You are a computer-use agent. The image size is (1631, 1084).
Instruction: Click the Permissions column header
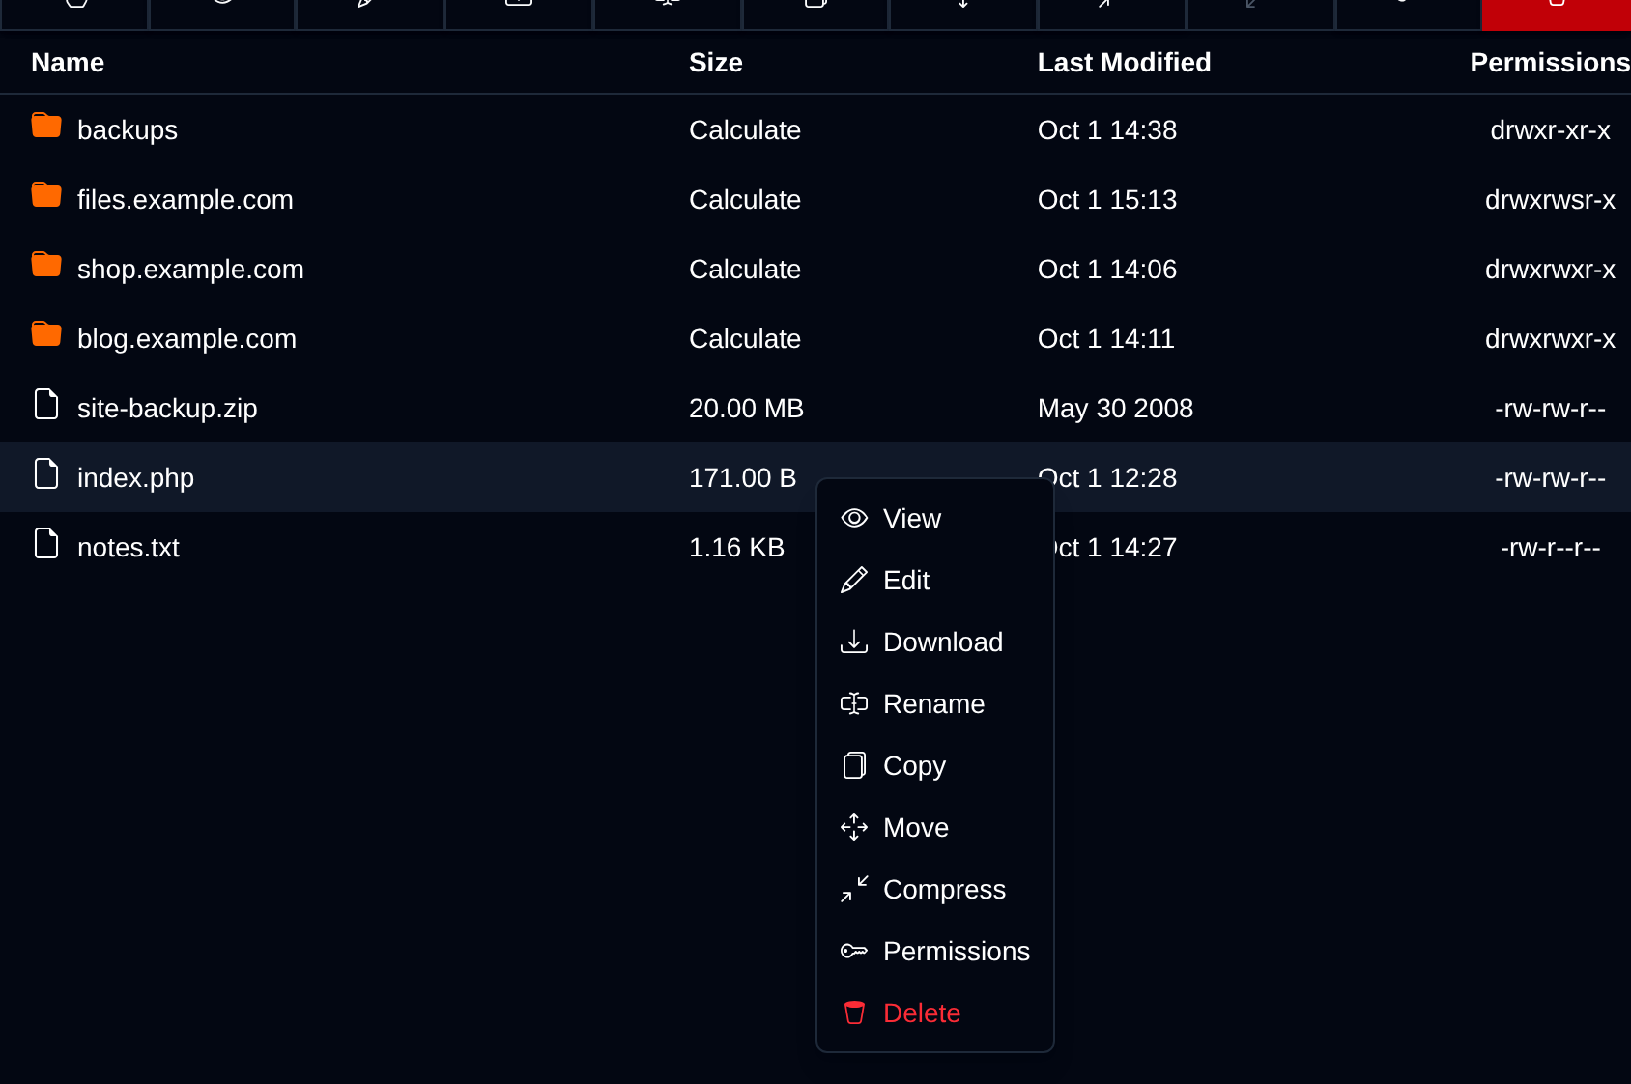tap(1550, 62)
